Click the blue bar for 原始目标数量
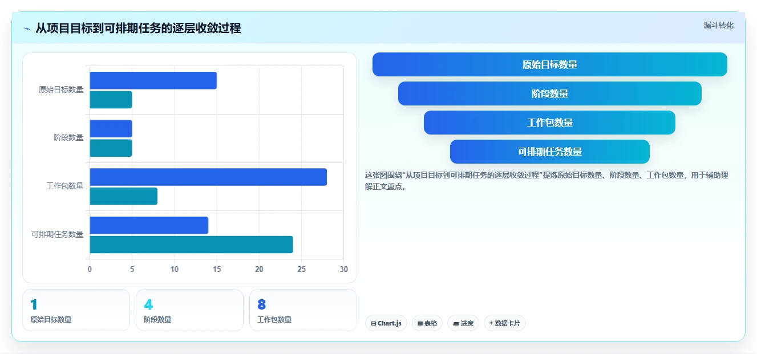The height and width of the screenshot is (354, 757). (153, 80)
